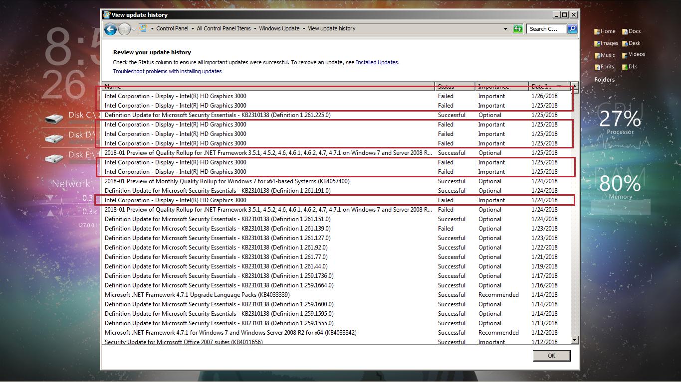Open Images folder shortcut on desktop

pos(606,43)
